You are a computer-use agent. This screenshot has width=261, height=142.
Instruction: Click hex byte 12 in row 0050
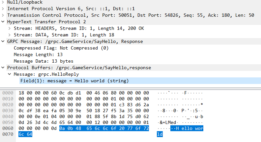click(97, 122)
